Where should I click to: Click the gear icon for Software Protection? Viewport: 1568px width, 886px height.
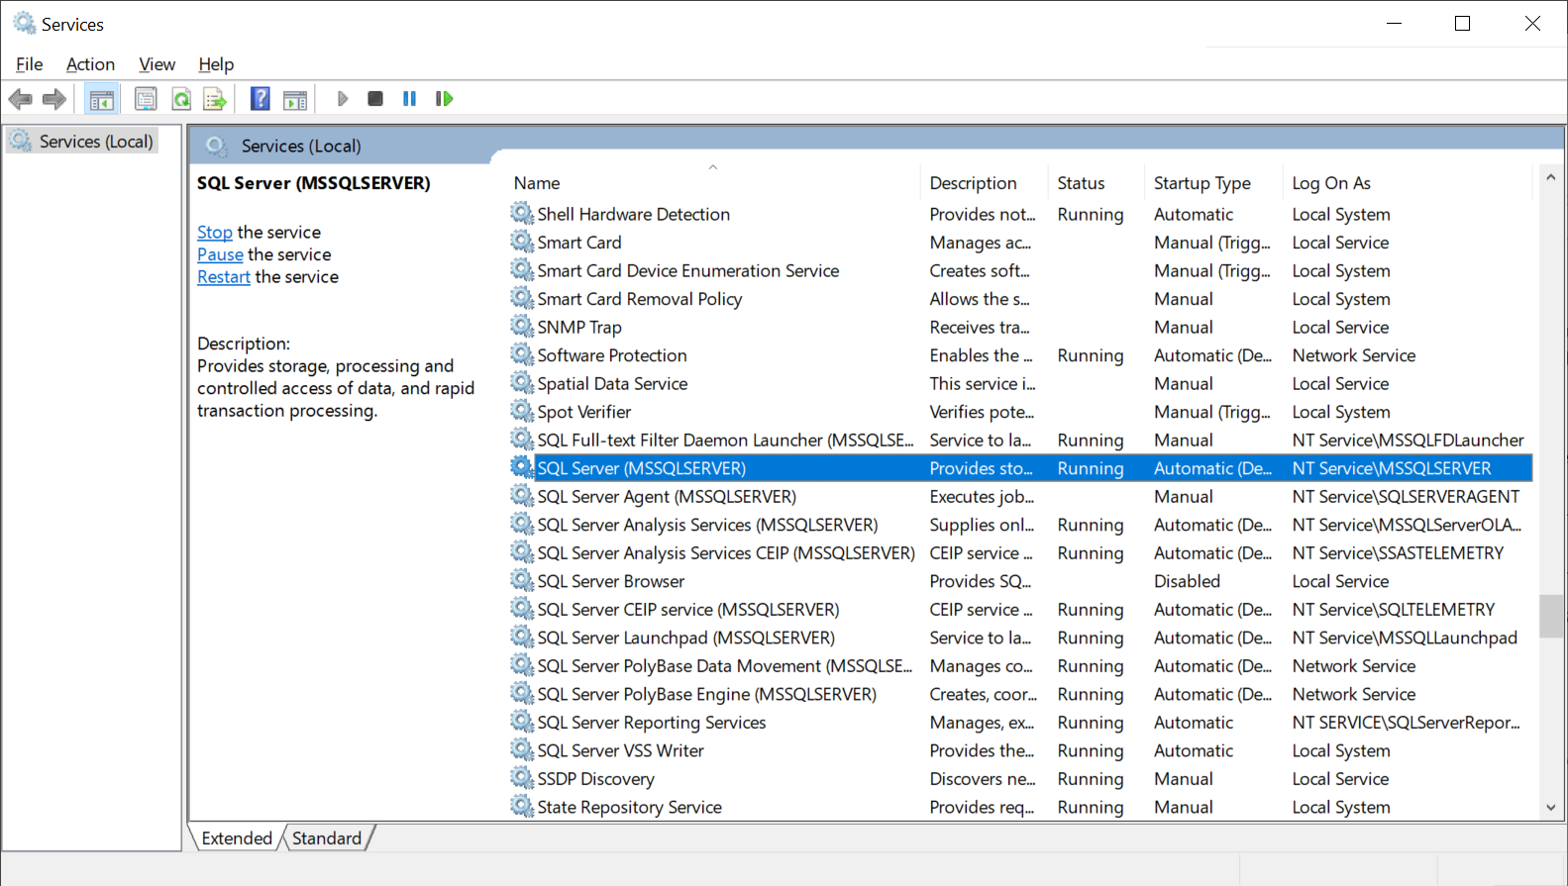click(522, 354)
